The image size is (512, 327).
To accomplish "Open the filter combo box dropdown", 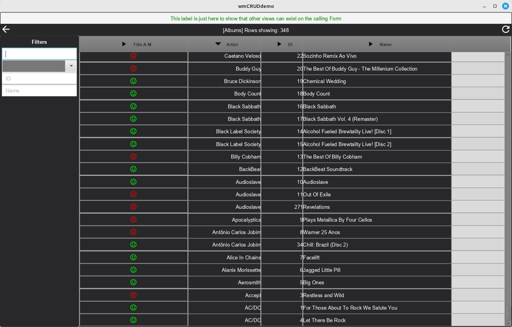I will point(71,66).
